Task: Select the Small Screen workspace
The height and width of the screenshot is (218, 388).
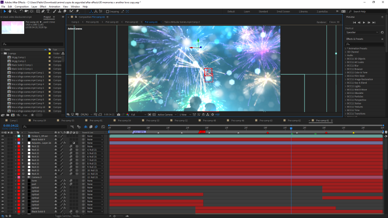Action: point(283,12)
